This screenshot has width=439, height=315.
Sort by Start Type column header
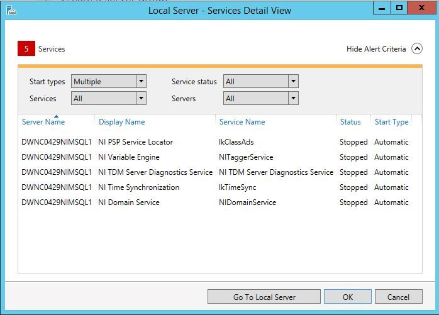click(391, 122)
